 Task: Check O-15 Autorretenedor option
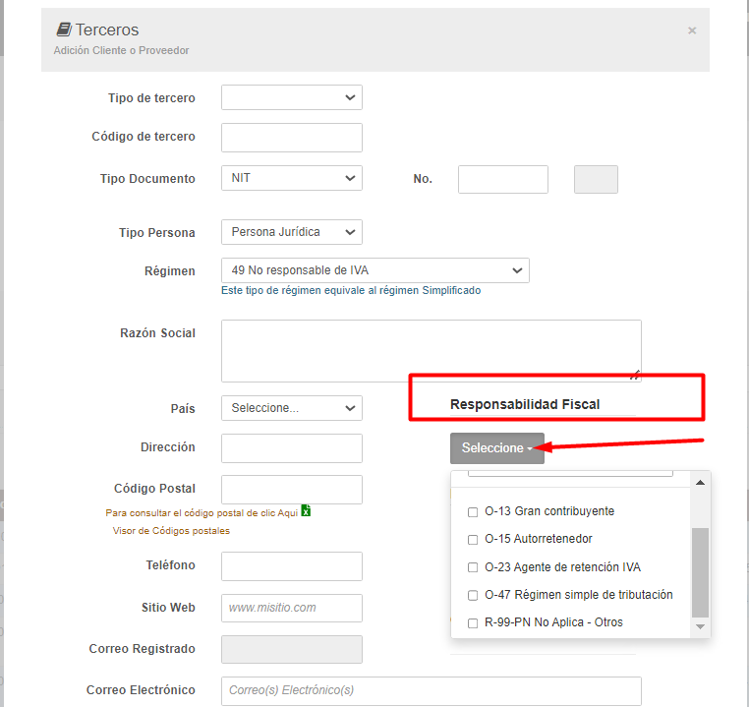click(473, 540)
